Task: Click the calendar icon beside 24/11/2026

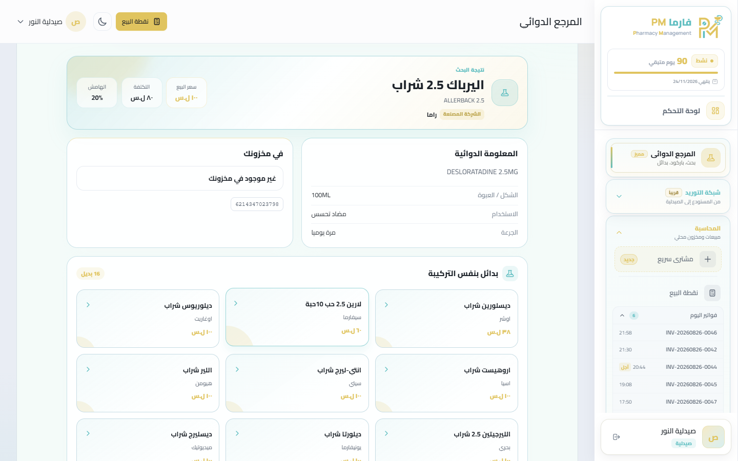Action: [715, 81]
